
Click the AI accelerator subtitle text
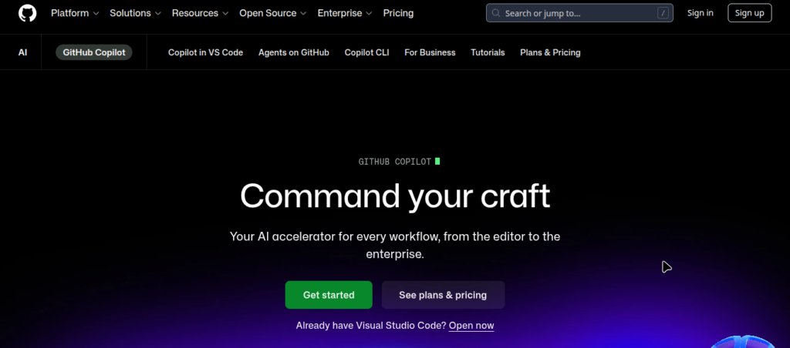coord(395,245)
